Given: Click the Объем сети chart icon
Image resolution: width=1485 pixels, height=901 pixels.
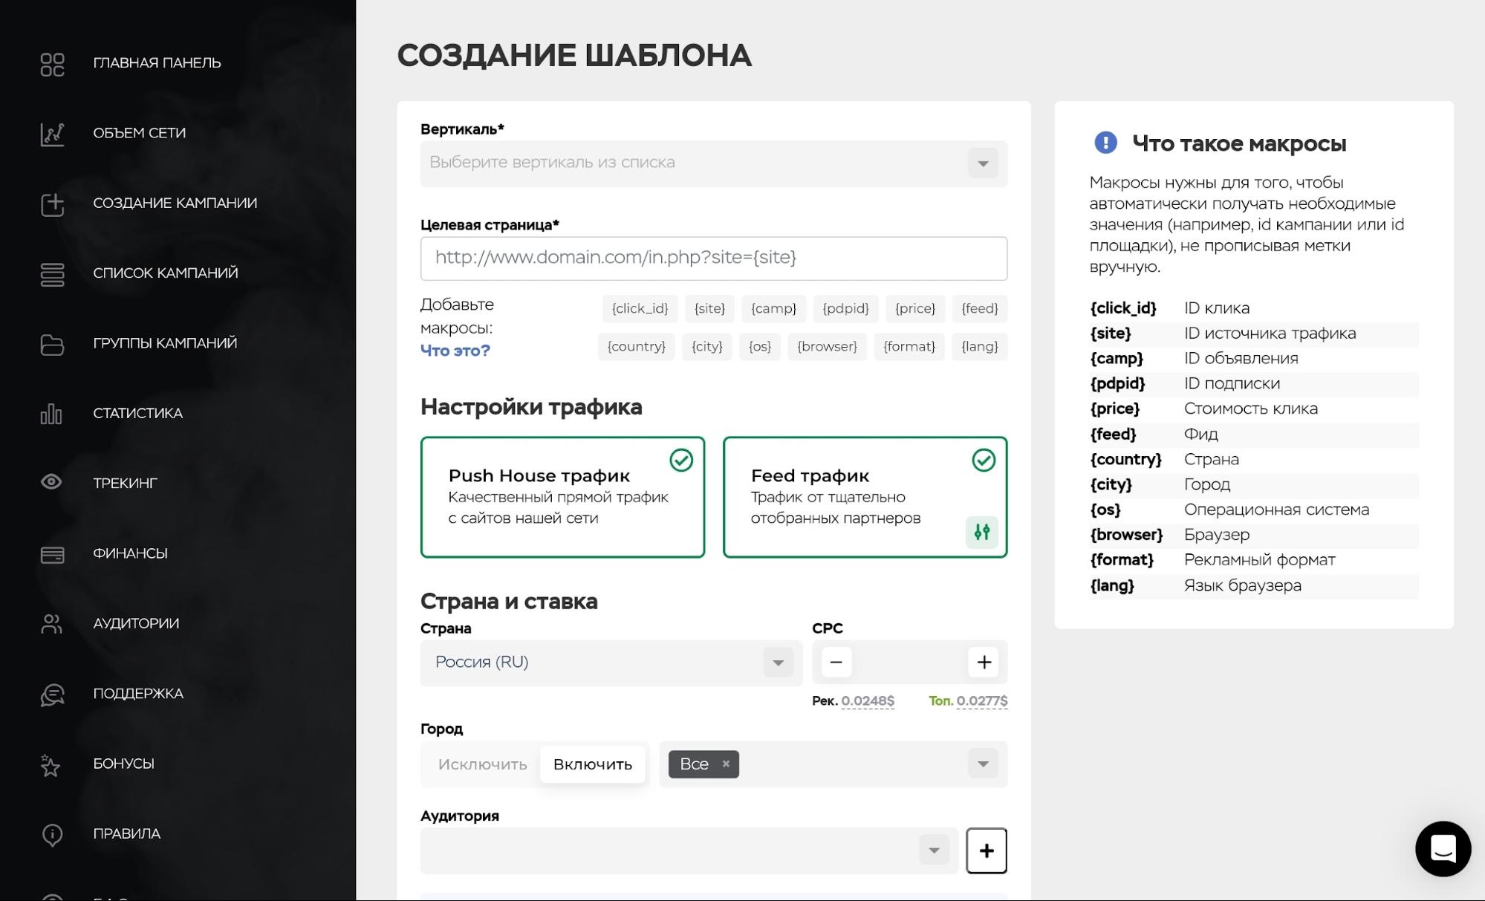Looking at the screenshot, I should point(52,134).
